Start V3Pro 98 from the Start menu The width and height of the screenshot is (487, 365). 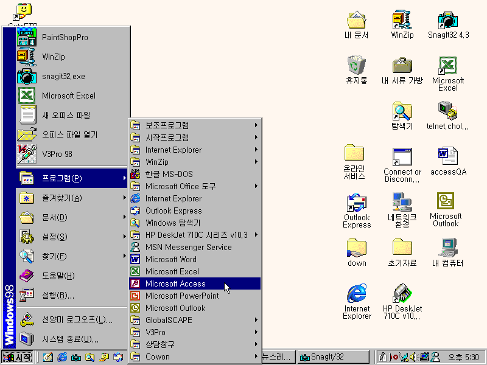(72, 154)
